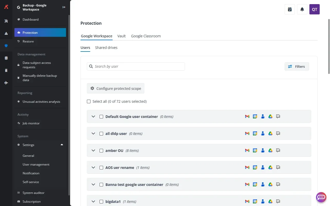This screenshot has height=206, width=330.
Task: Expand the Default Google user container group
Action: click(93, 117)
